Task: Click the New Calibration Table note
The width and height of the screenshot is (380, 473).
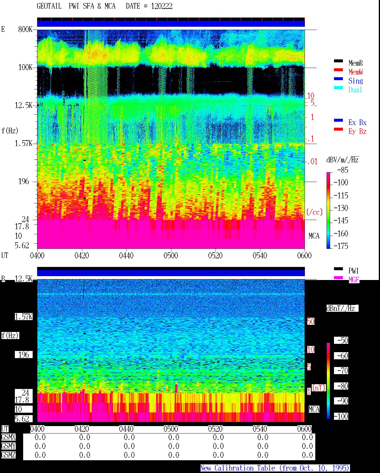Action: (275, 468)
